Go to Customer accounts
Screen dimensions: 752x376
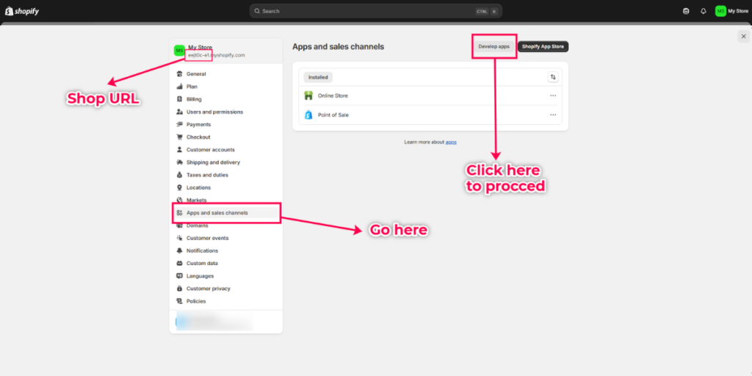226,150
